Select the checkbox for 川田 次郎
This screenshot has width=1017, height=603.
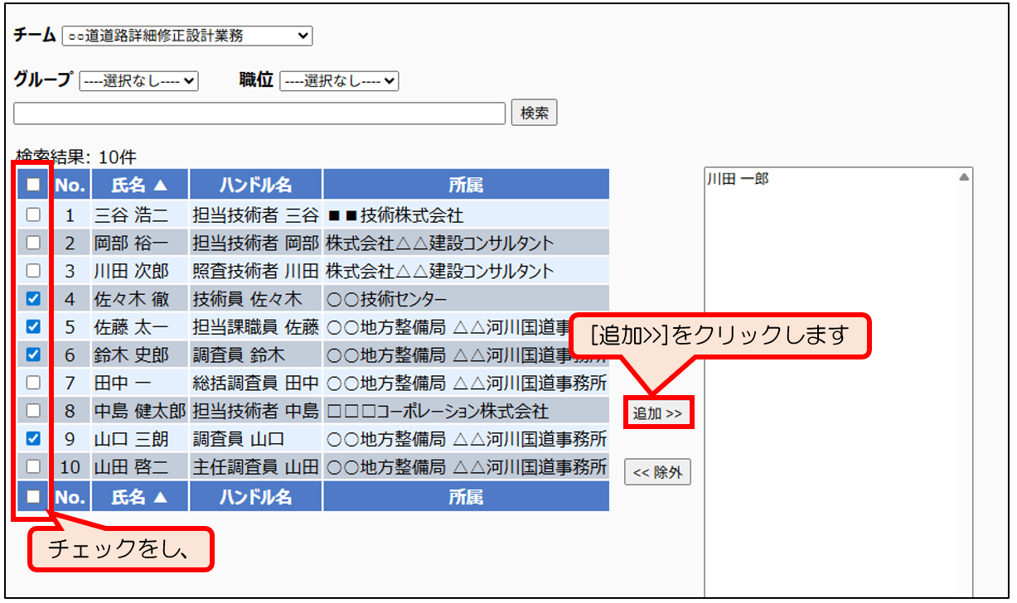[x=33, y=271]
